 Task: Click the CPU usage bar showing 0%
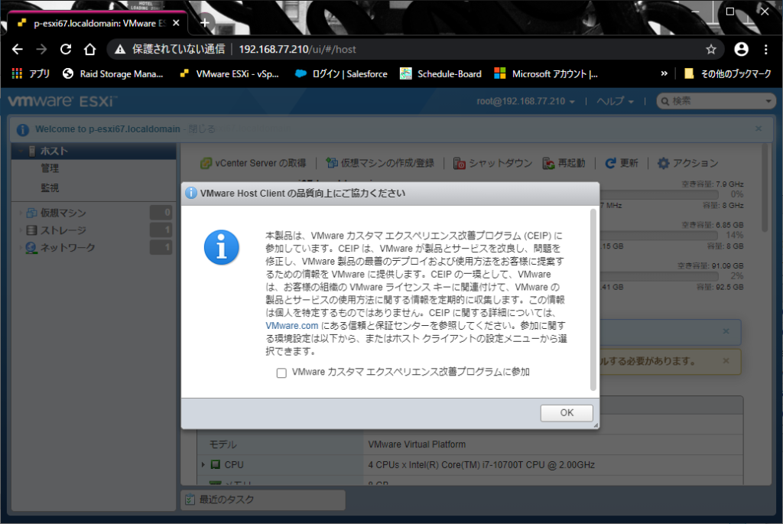point(658,194)
